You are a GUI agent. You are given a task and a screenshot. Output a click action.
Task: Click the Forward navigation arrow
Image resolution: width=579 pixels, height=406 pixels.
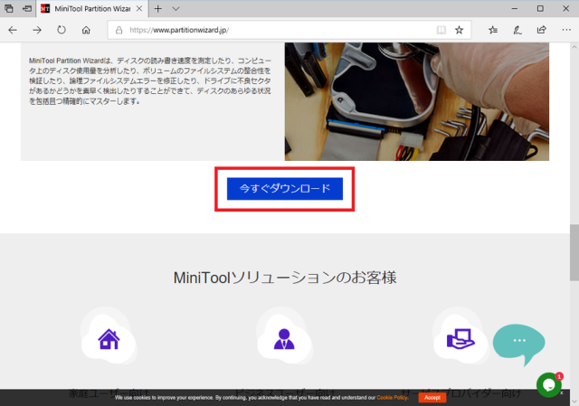pyautogui.click(x=37, y=30)
